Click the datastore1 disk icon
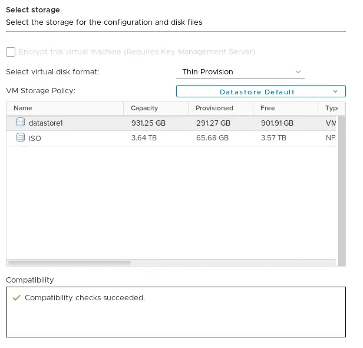This screenshot has width=363, height=348. (x=21, y=123)
